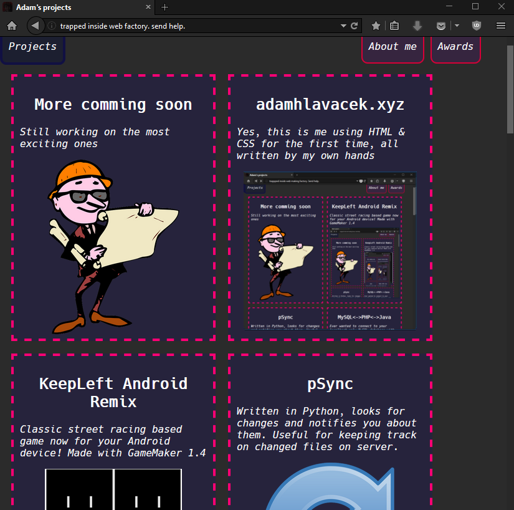Go to the browser home page

click(x=11, y=26)
